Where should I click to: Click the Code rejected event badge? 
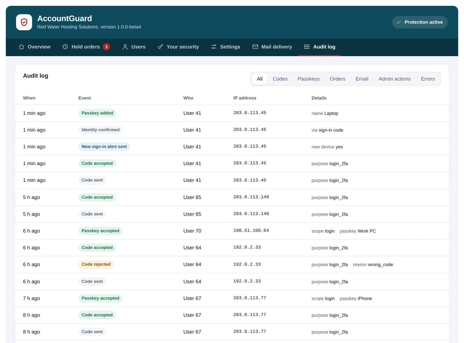(x=96, y=264)
